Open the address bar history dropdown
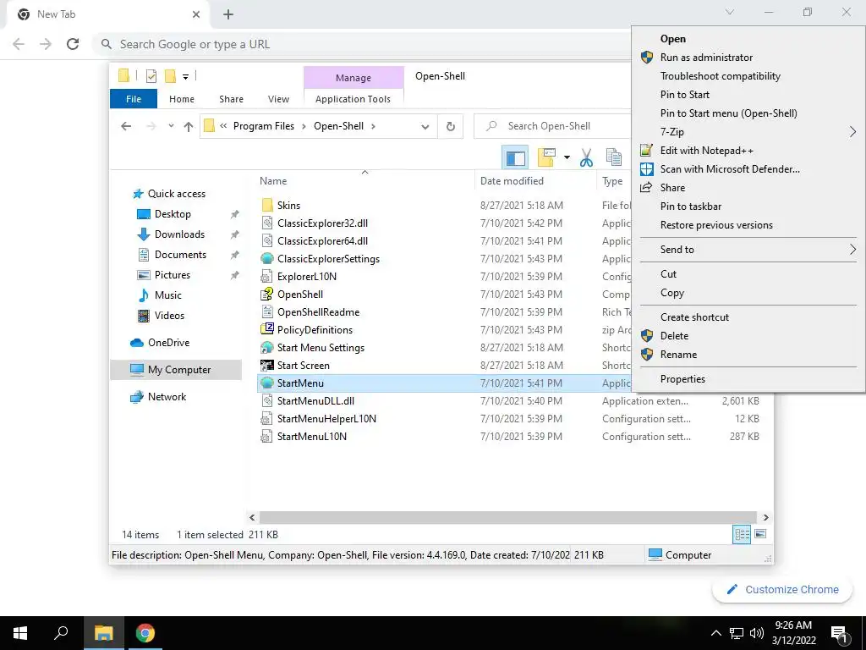Screen dimensions: 866x650 (425, 127)
